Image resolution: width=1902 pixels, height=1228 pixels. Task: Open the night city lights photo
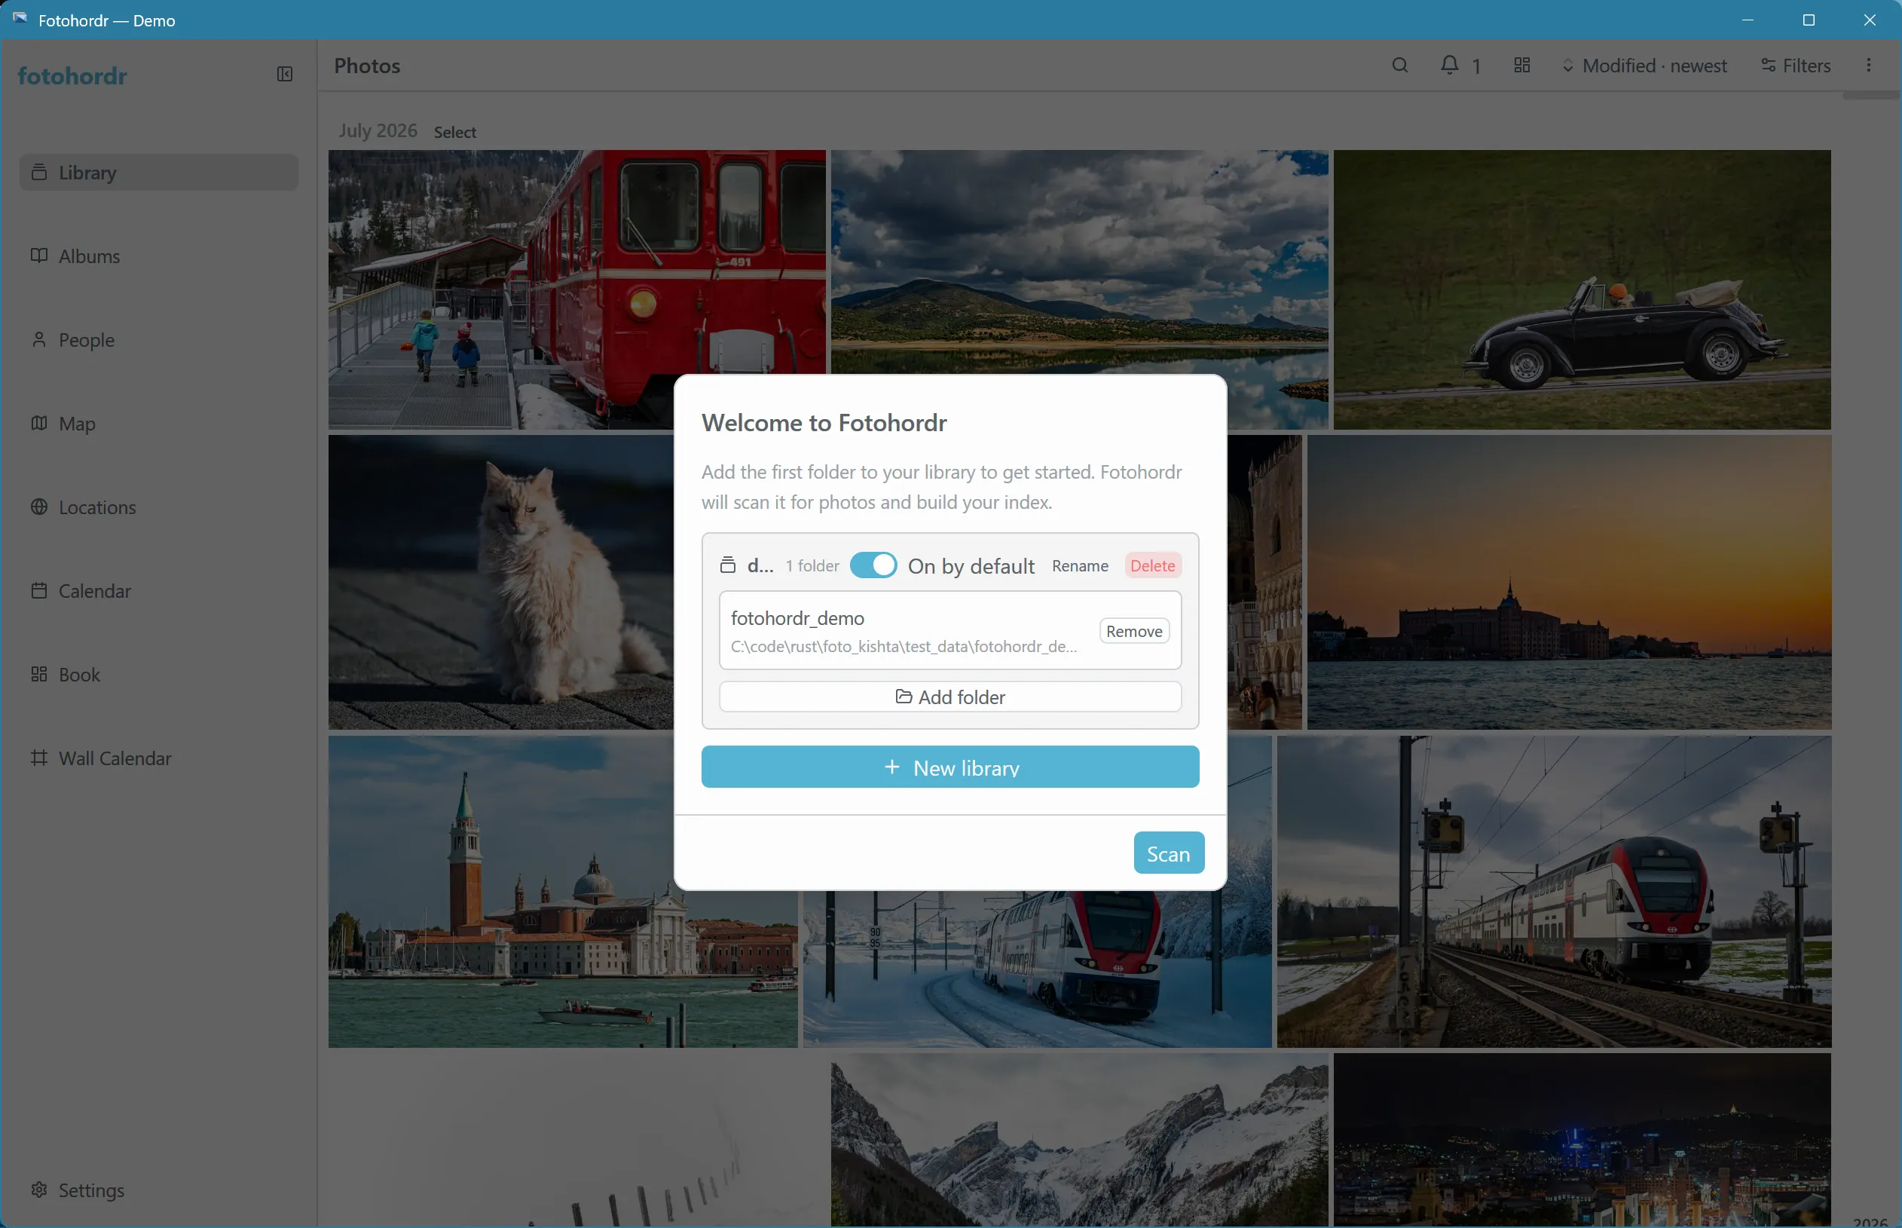1582,1141
